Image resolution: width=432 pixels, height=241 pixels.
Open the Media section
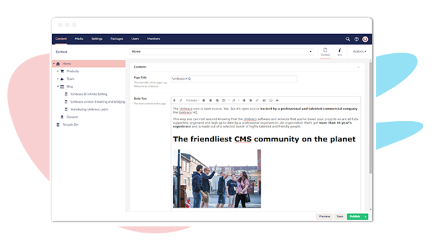tap(79, 39)
